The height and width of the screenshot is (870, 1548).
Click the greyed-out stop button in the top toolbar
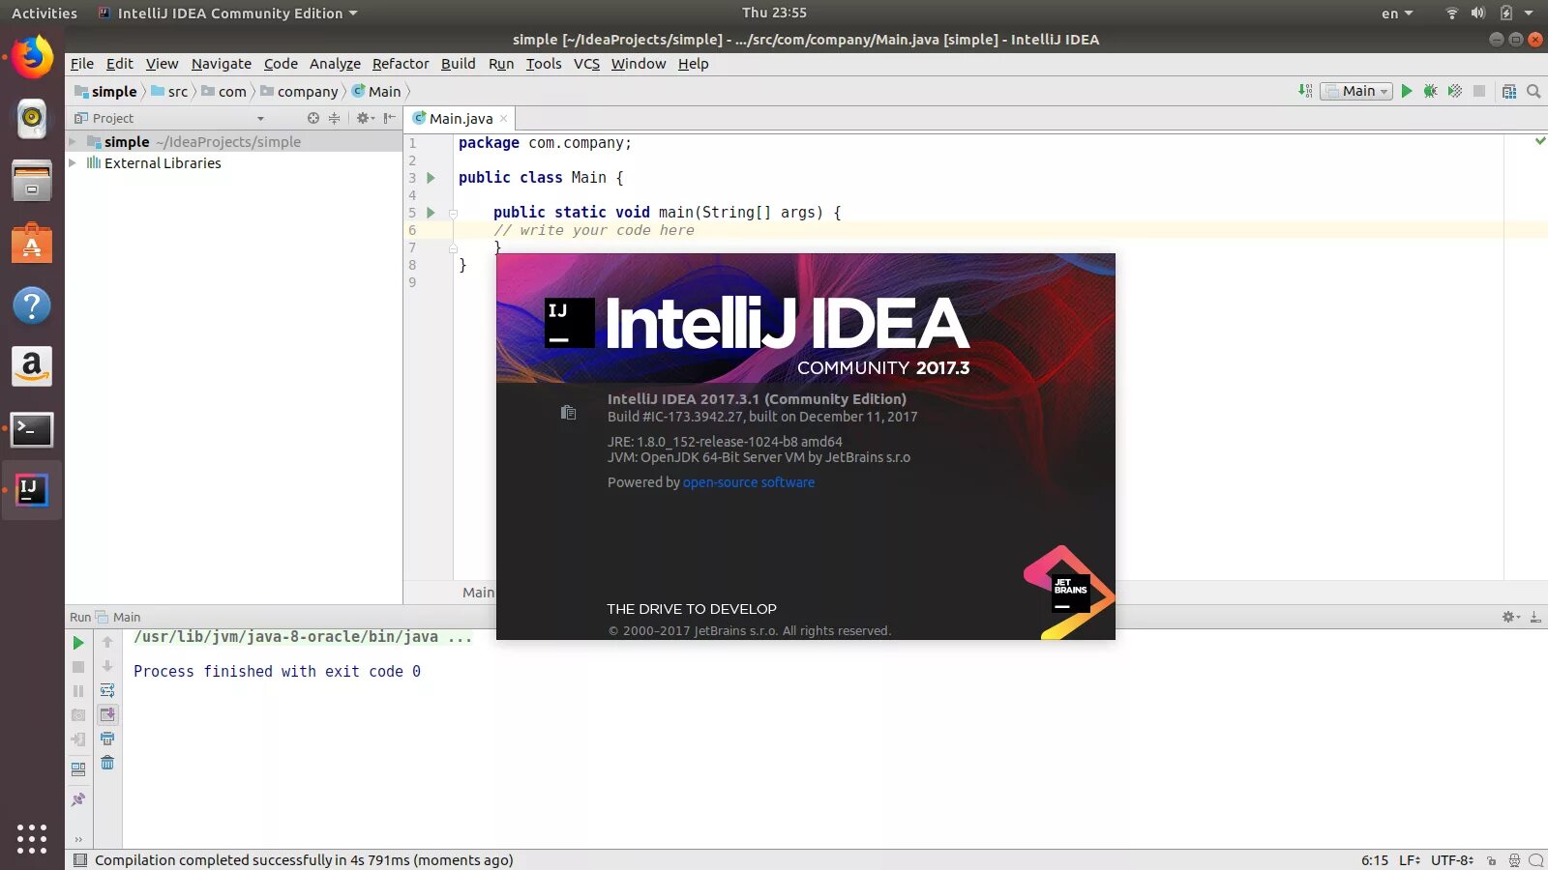click(x=1479, y=91)
